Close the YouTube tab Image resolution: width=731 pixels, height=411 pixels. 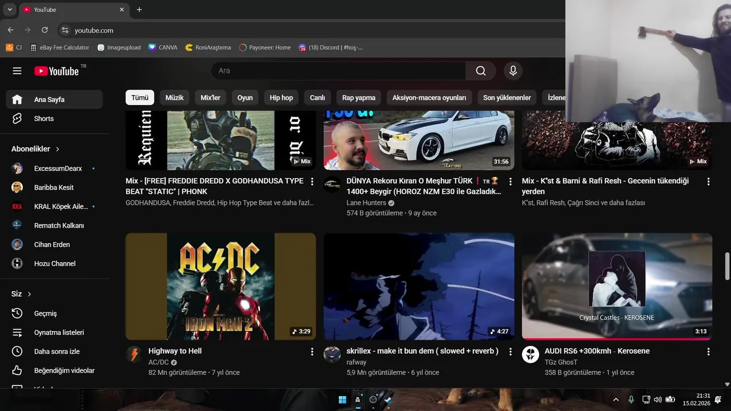[x=122, y=10]
